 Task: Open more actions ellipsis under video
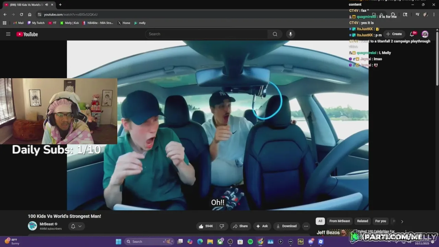click(306, 226)
